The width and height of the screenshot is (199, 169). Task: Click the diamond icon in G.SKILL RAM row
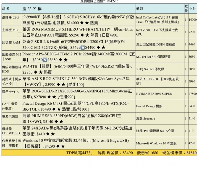pyautogui.click(x=98, y=48)
